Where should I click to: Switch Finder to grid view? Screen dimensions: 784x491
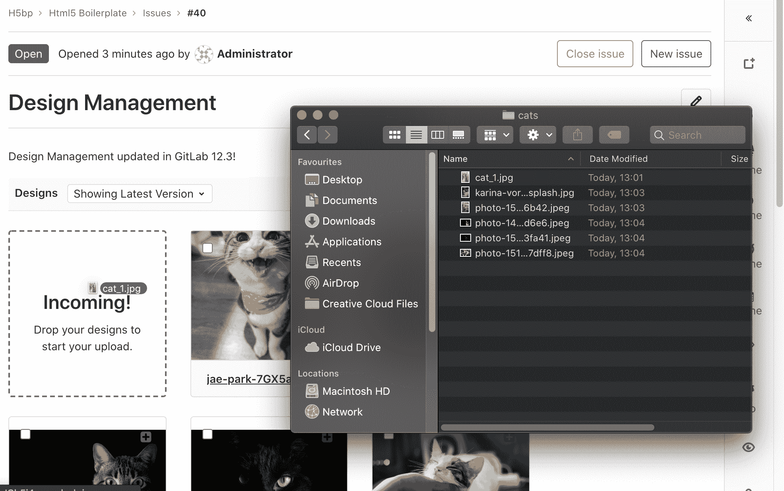click(x=394, y=135)
